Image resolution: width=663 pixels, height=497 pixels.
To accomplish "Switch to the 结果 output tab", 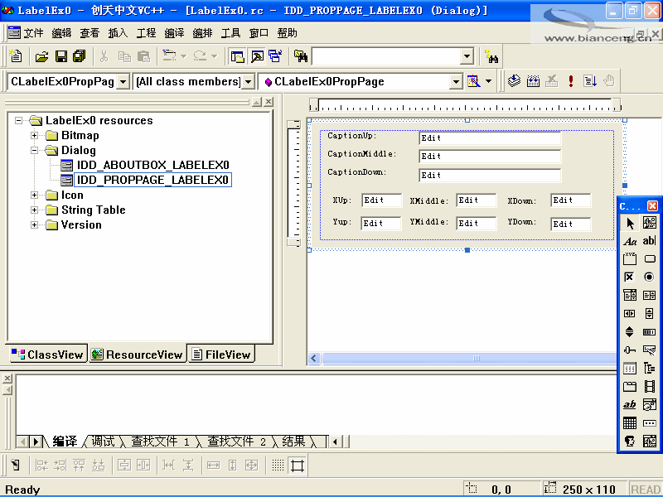I will coord(293,442).
